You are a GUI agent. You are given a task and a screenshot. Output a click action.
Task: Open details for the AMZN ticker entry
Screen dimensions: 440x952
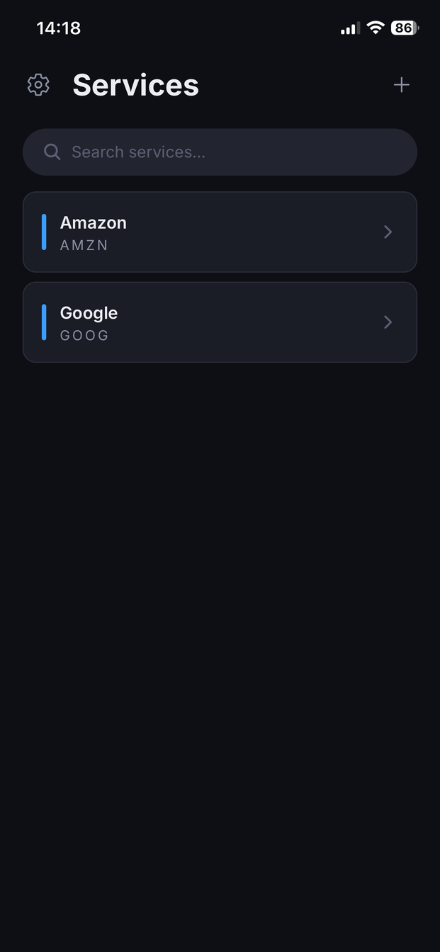point(84,245)
